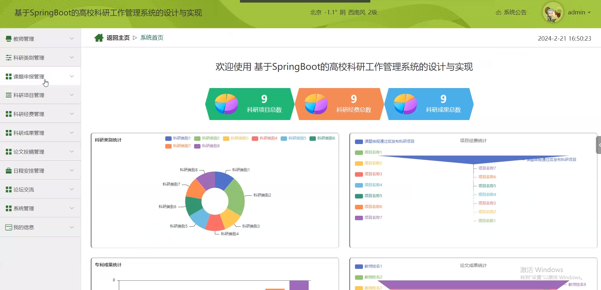Click the pie icon on 科研经费总数 card

[316, 104]
